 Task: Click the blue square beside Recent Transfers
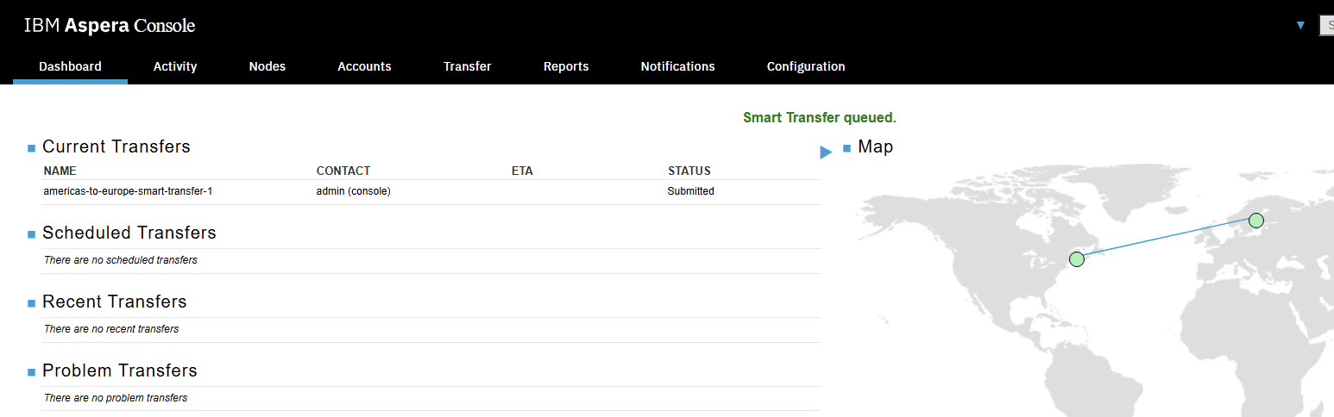tap(31, 304)
